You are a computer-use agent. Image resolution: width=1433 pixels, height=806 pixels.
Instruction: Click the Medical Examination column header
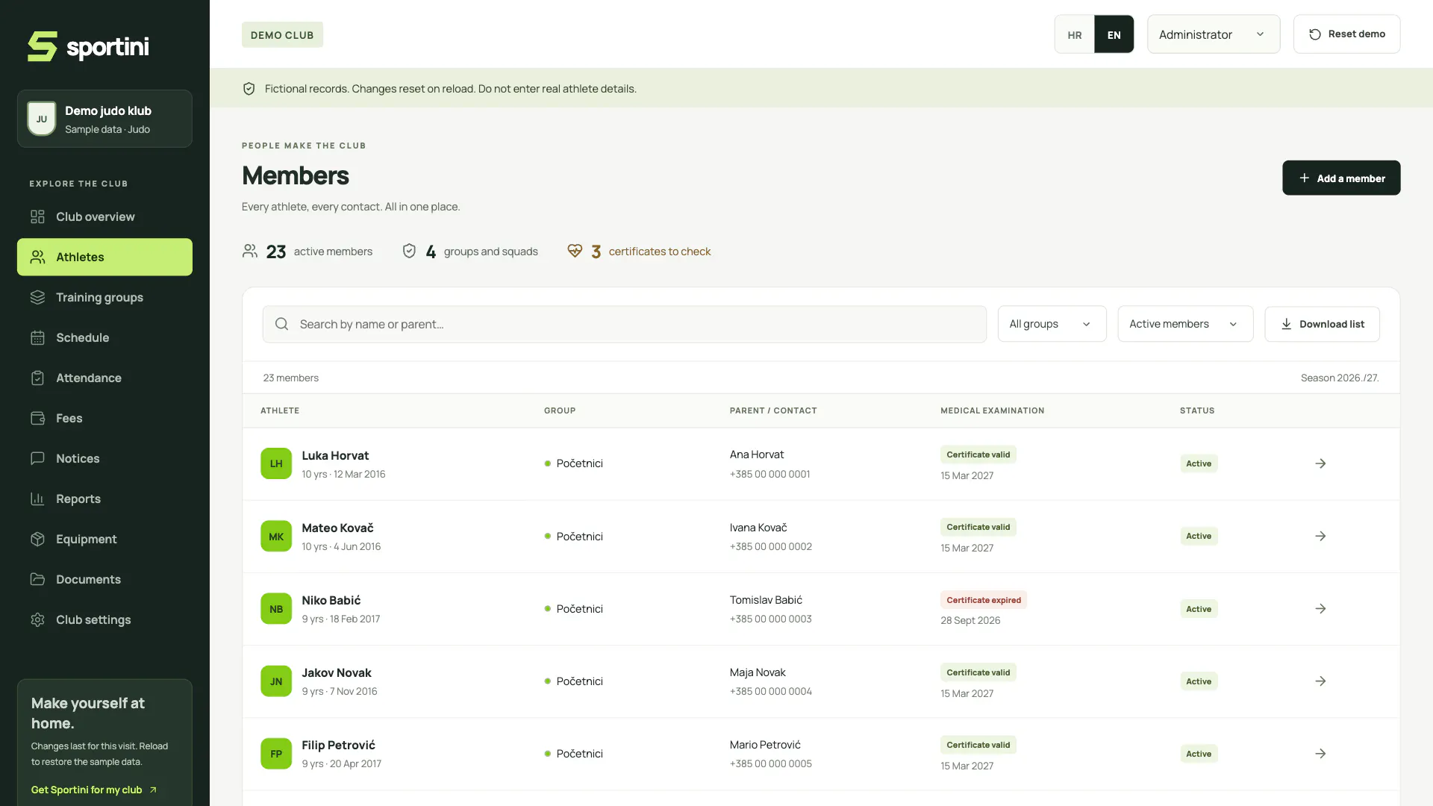click(992, 410)
